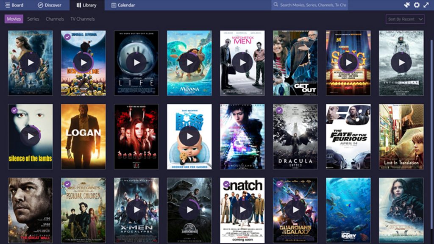Go to the Board tab
The image size is (434, 244).
(14, 5)
